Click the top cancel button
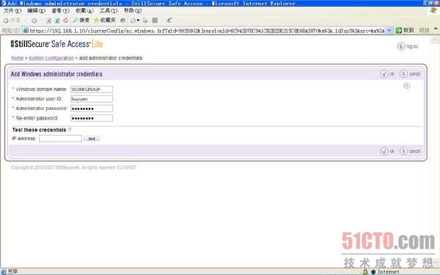The image size is (440, 275). pyautogui.click(x=410, y=74)
